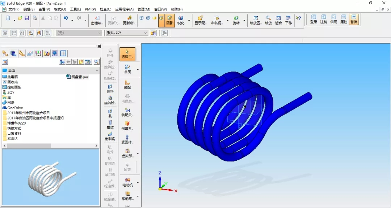Toggle the 替换 (replace) button
The height and width of the screenshot is (208, 391).
[354, 19]
